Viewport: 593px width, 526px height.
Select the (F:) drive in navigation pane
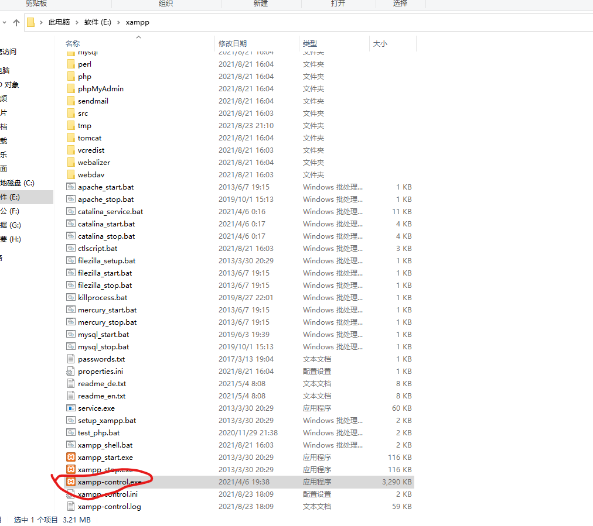[x=10, y=211]
